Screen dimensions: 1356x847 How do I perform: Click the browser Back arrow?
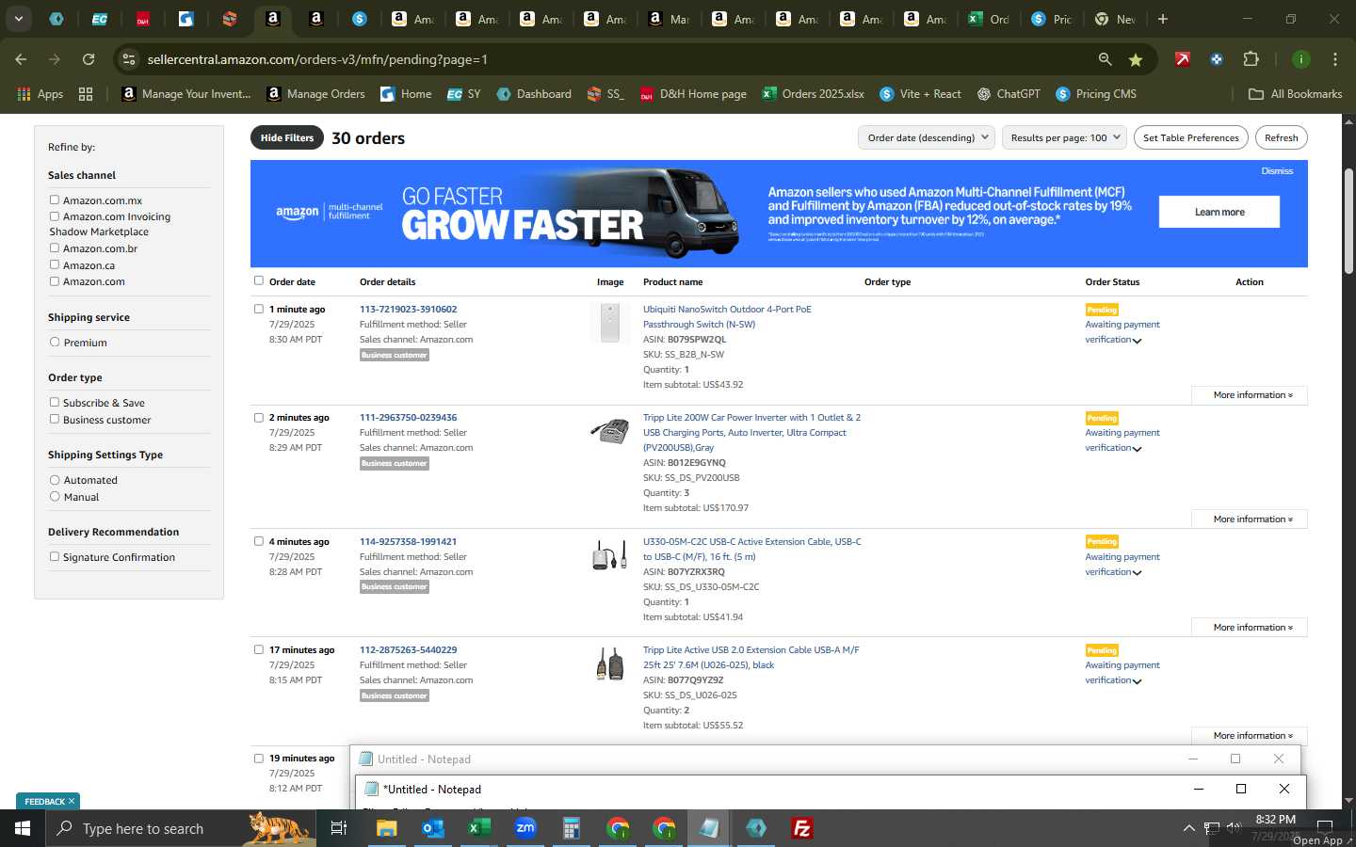coord(21,59)
